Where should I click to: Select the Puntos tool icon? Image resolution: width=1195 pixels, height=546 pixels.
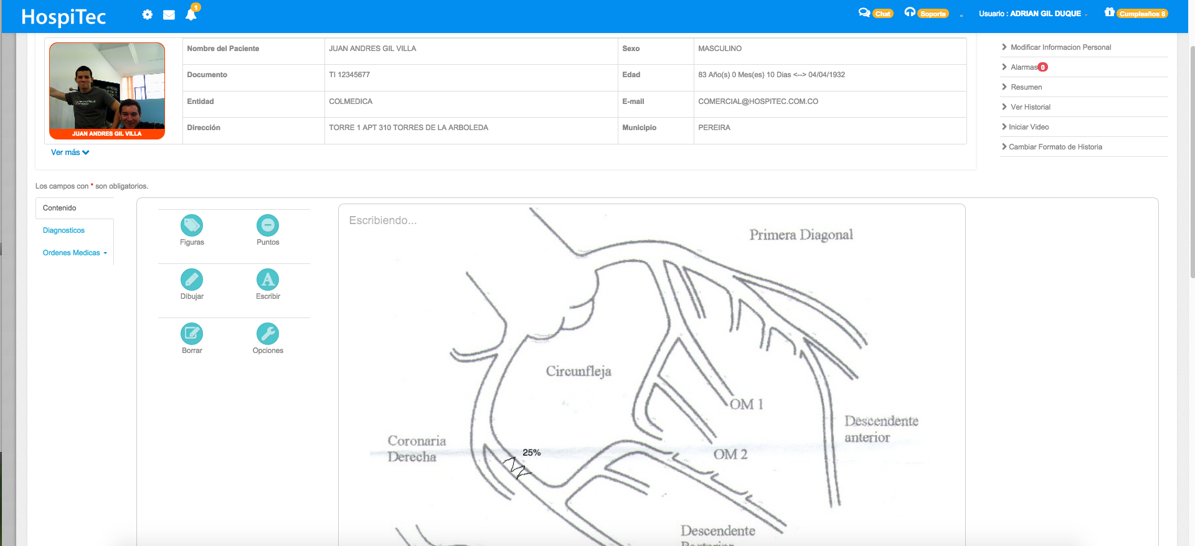[x=268, y=226]
